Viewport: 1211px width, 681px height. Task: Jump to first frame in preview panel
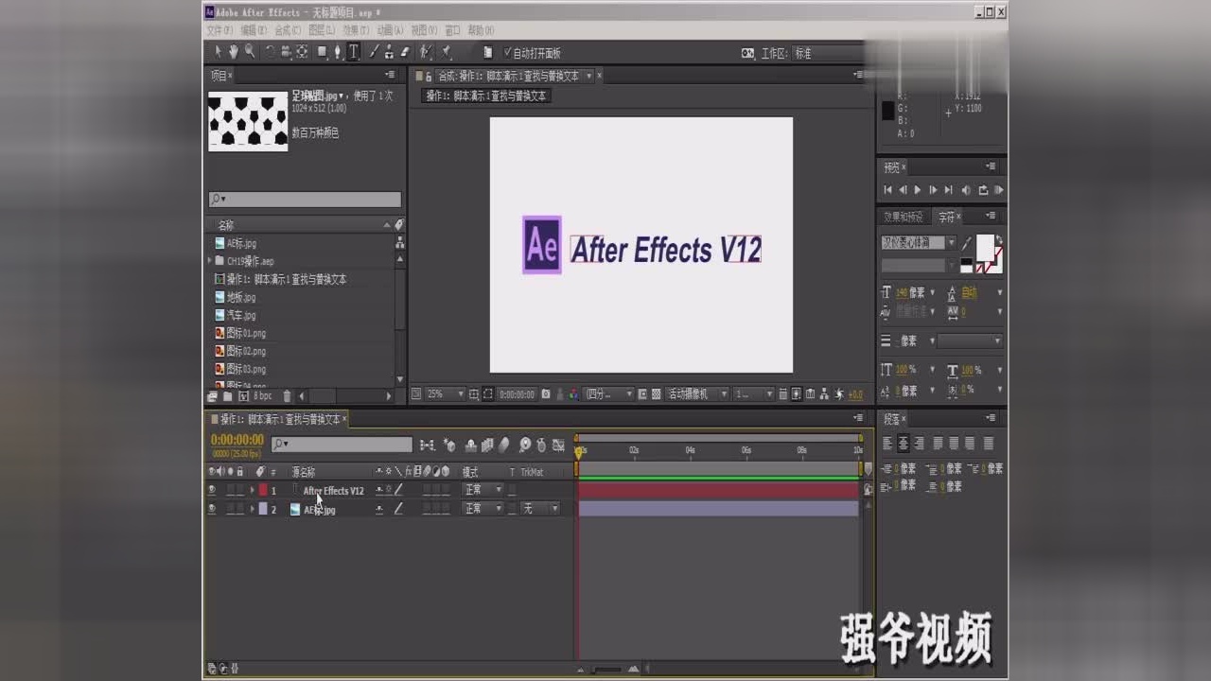(887, 190)
